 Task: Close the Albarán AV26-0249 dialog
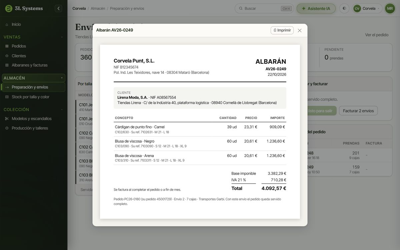(x=300, y=30)
